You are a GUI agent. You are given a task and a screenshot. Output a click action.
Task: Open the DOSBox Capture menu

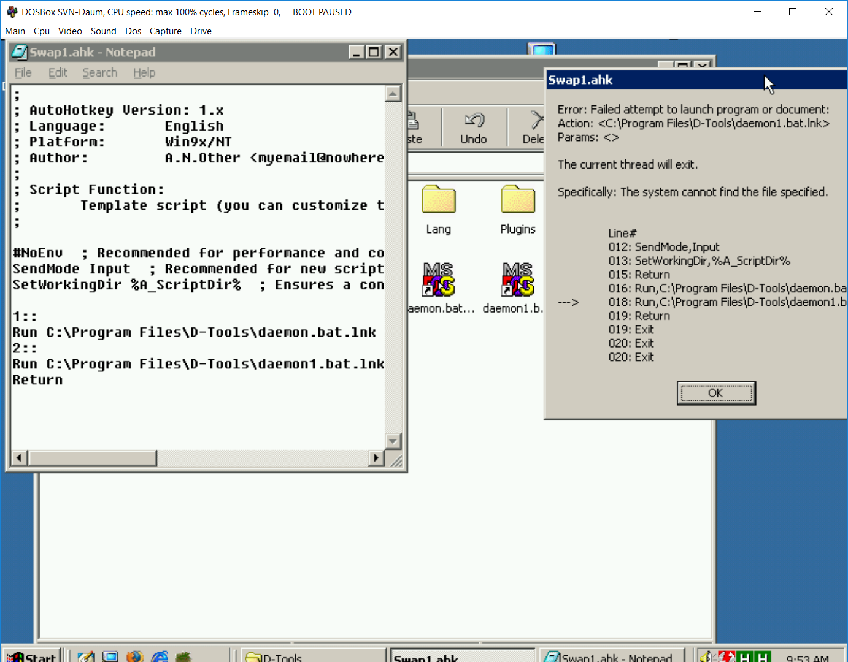click(x=166, y=31)
